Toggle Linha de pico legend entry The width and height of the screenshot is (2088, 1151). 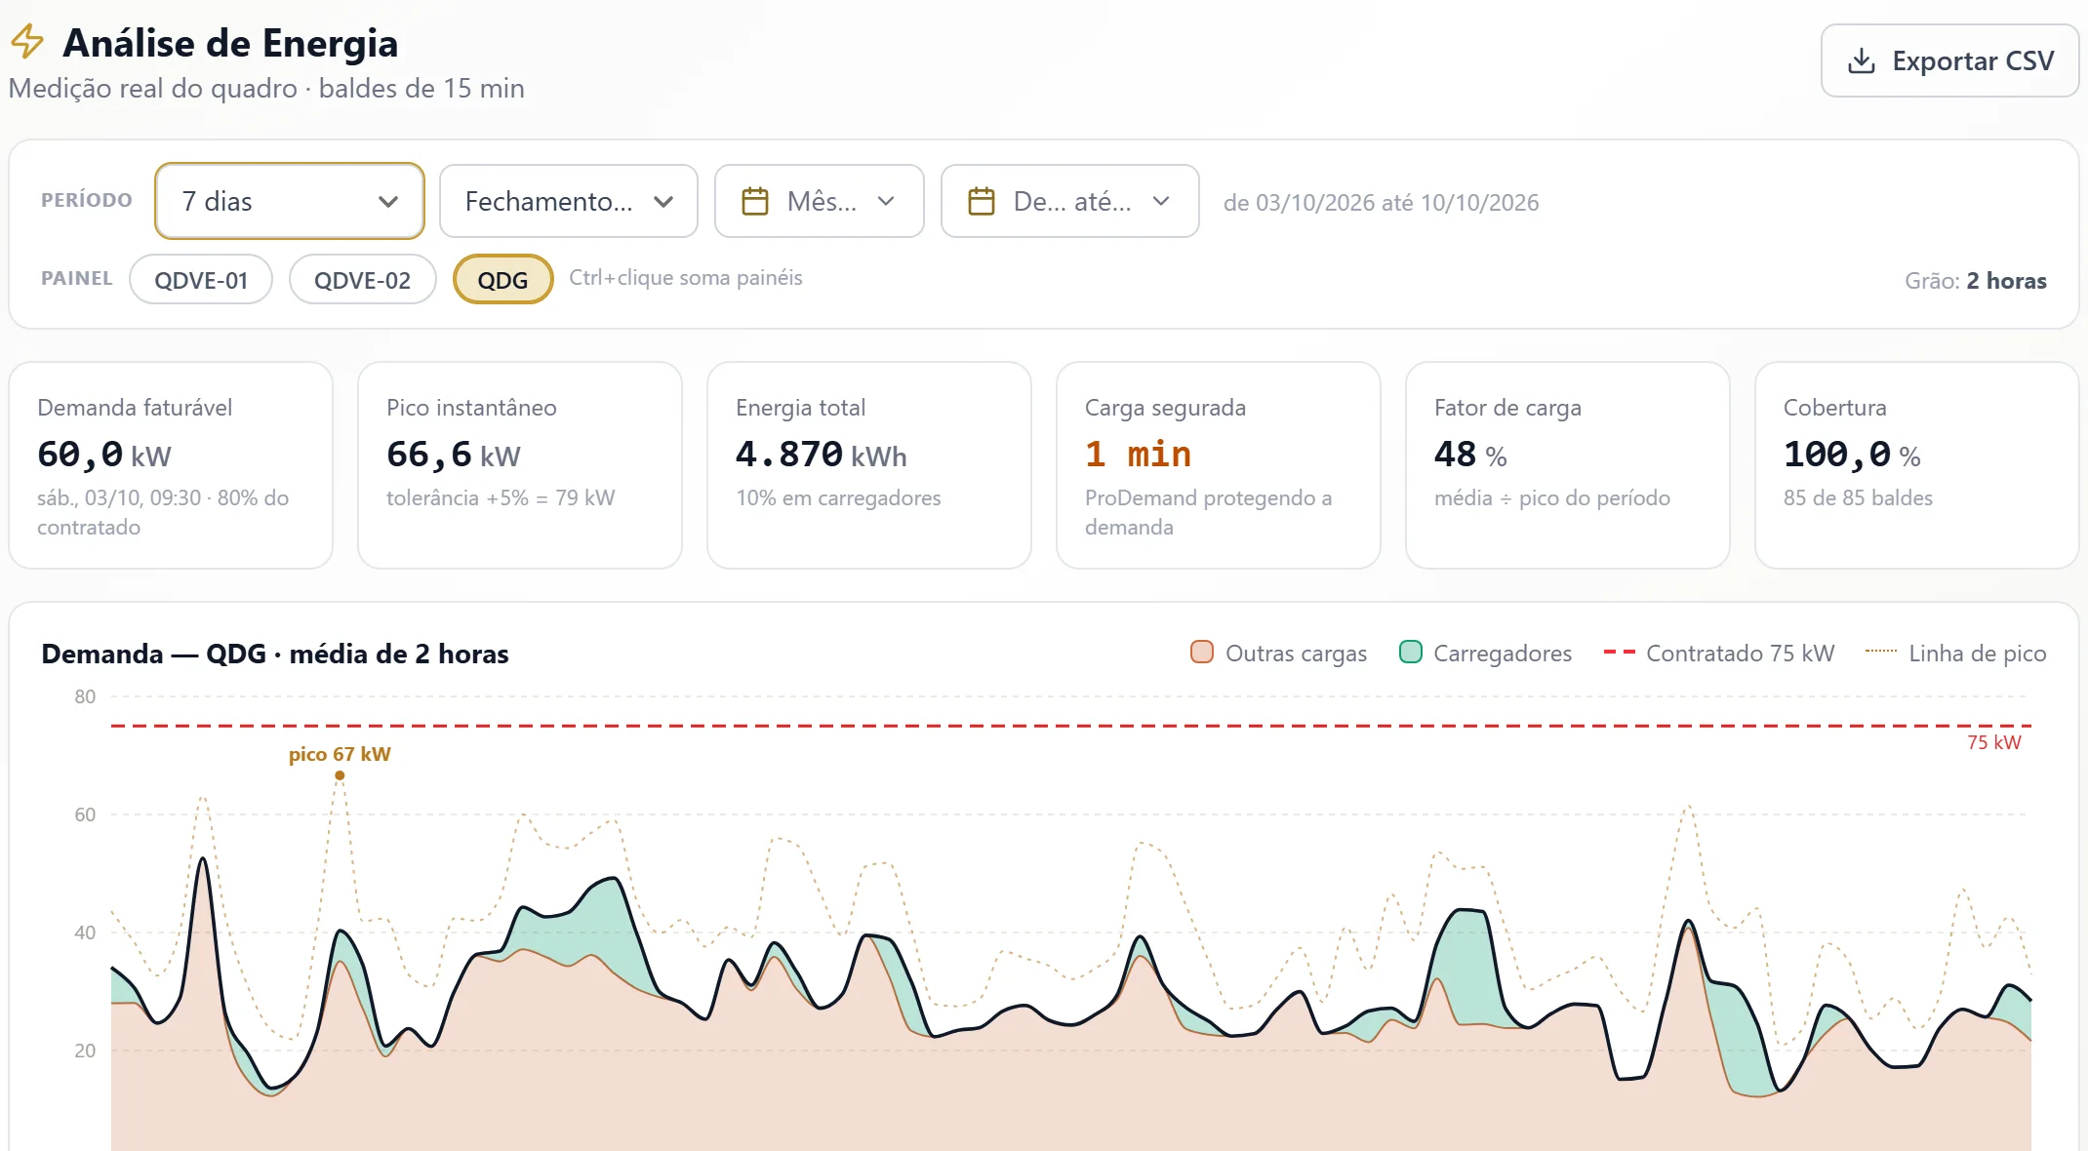[x=1955, y=653]
